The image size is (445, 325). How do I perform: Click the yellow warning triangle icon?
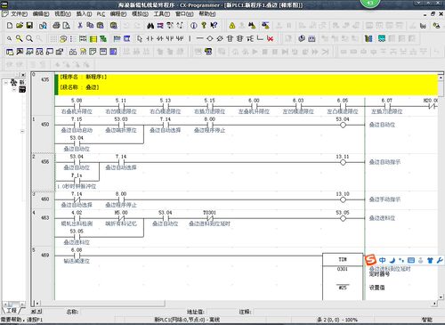tap(232, 26)
